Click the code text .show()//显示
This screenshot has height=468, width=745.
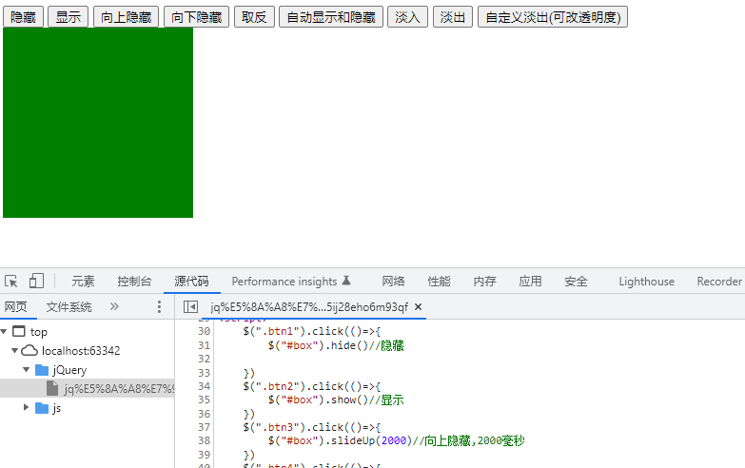[x=364, y=400]
